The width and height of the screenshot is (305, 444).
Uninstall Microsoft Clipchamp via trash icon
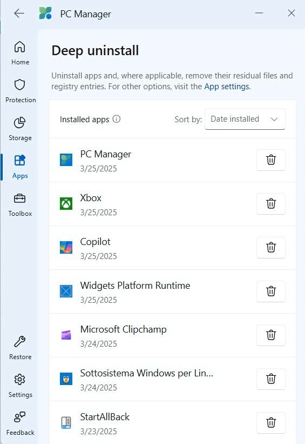[x=271, y=335]
